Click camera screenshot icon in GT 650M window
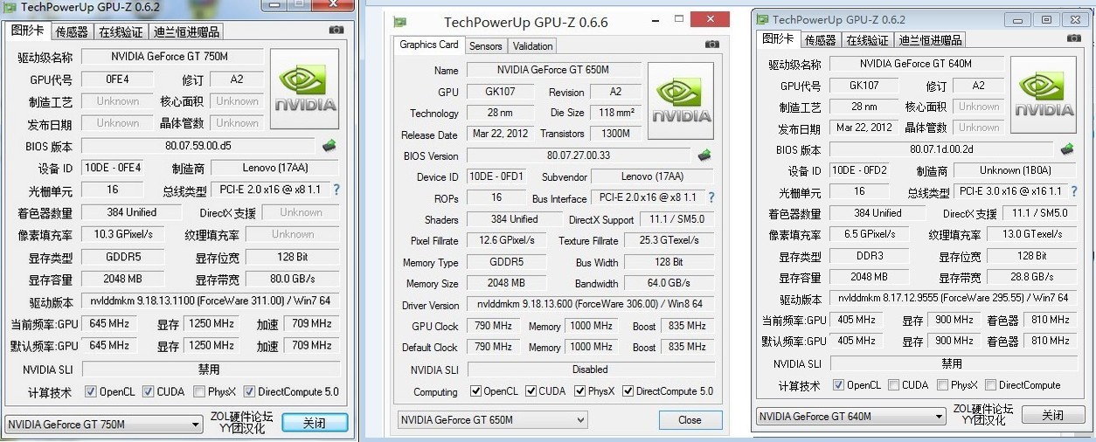The width and height of the screenshot is (1096, 442). 712,45
